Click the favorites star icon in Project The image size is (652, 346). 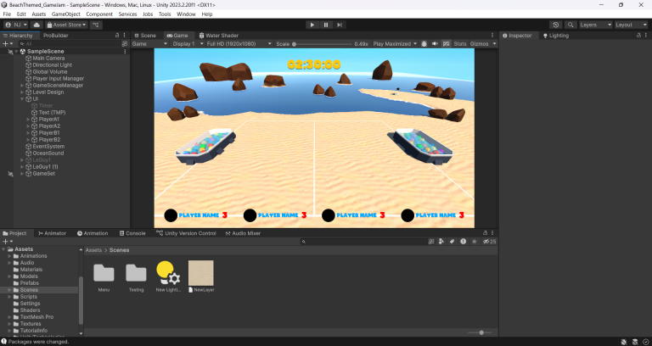474,242
